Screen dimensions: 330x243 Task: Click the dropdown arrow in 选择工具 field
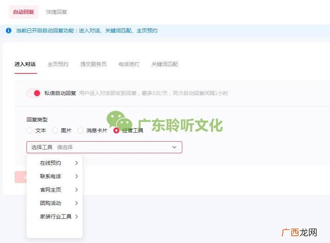point(174,147)
